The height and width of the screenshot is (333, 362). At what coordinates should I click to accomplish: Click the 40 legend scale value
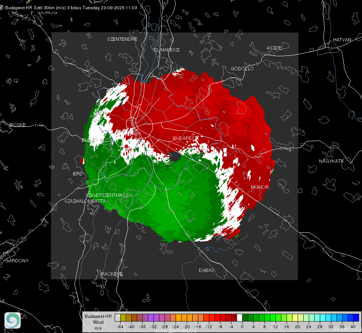pos(353,327)
